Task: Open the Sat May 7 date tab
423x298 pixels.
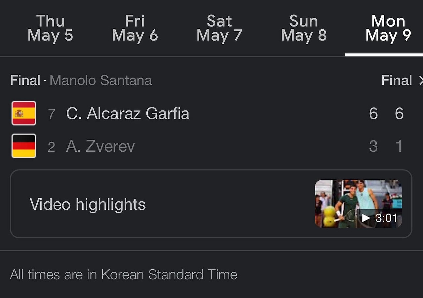Action: 219,28
